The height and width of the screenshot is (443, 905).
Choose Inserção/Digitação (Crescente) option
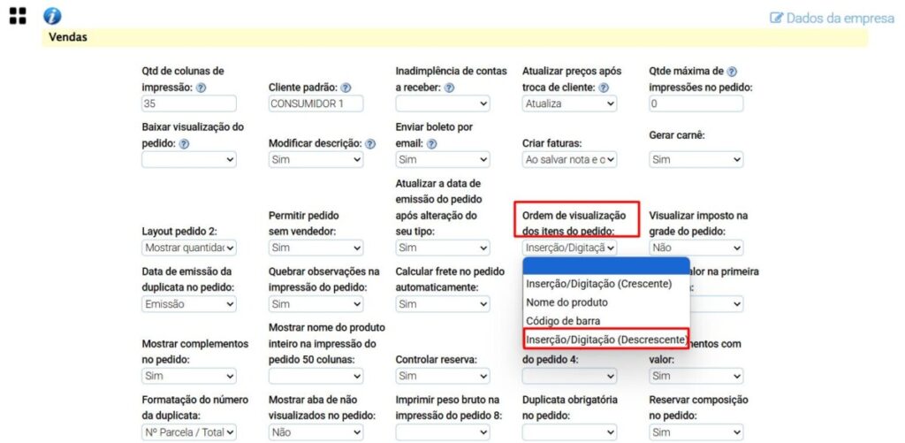tap(606, 284)
